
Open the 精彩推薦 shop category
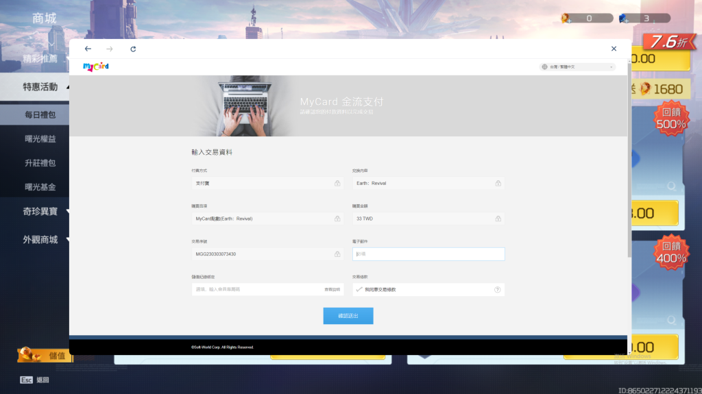click(40, 59)
